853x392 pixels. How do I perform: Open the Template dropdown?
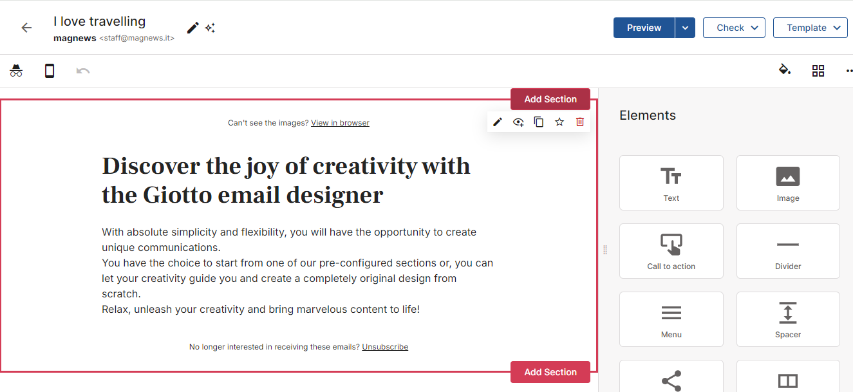coord(811,28)
